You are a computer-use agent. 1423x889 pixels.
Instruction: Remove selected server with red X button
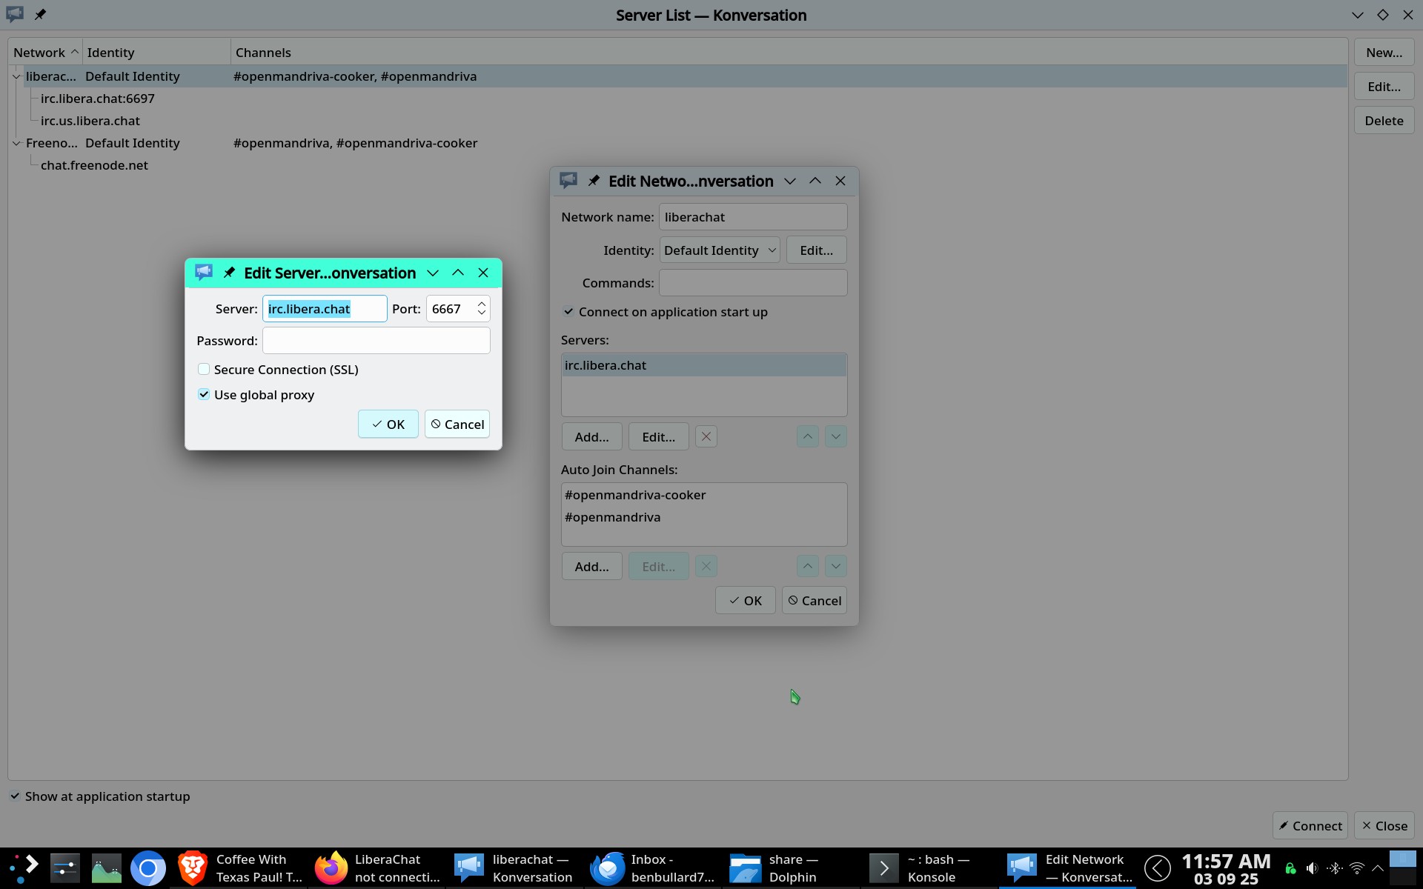point(706,437)
